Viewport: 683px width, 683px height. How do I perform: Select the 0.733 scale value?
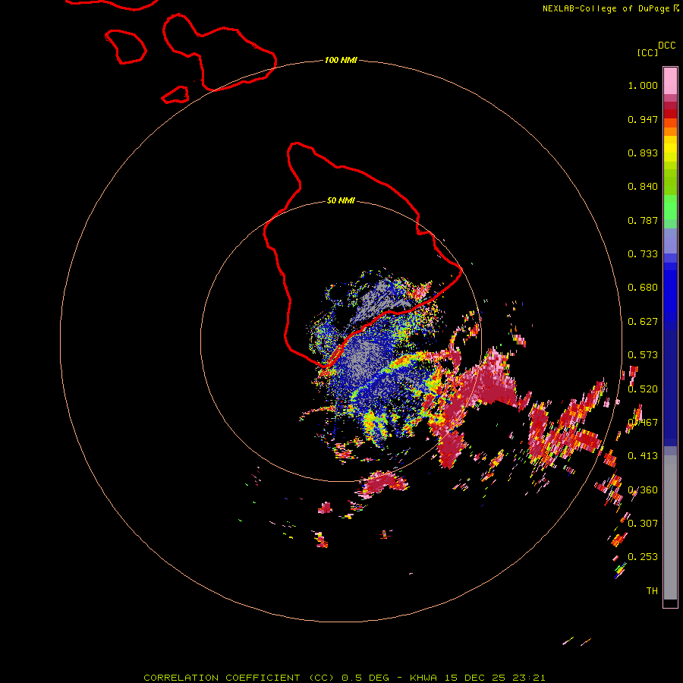coord(643,254)
